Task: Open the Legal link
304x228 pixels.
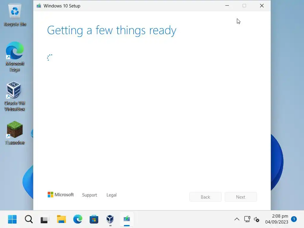Action: pos(112,195)
